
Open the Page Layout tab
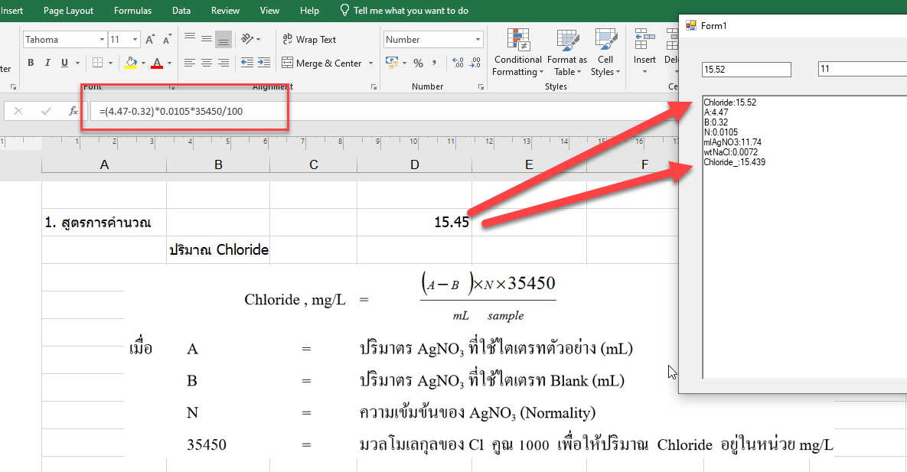tap(68, 11)
